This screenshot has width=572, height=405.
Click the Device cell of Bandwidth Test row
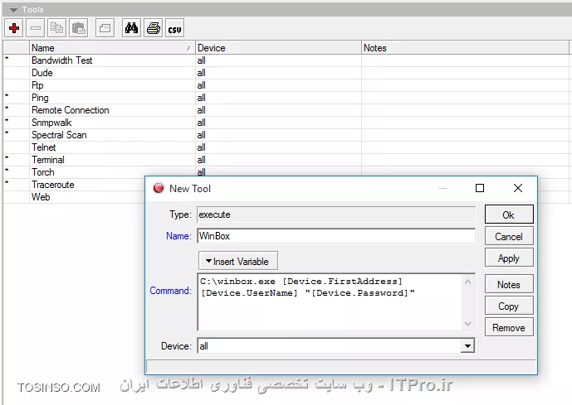(278, 60)
